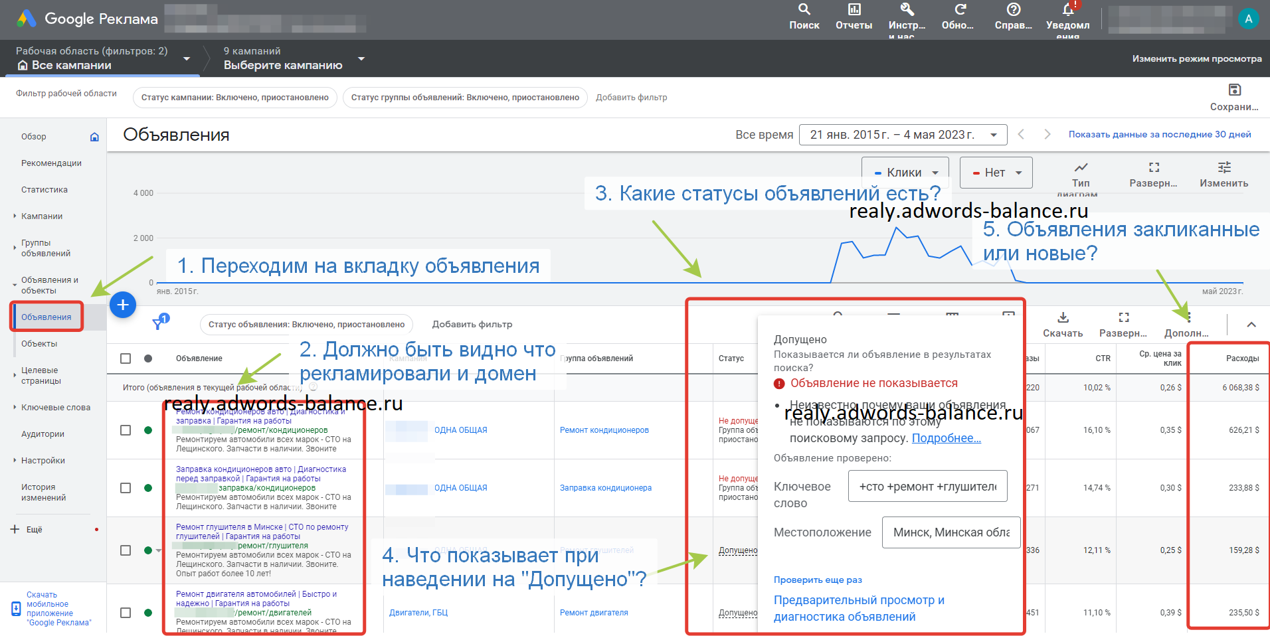Click the blue plus button to create ad
This screenshot has height=636, width=1270.
[123, 305]
